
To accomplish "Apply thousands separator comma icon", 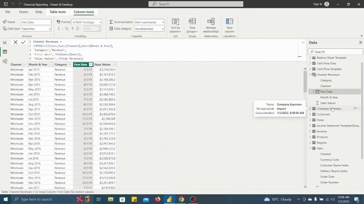I will (72, 29).
